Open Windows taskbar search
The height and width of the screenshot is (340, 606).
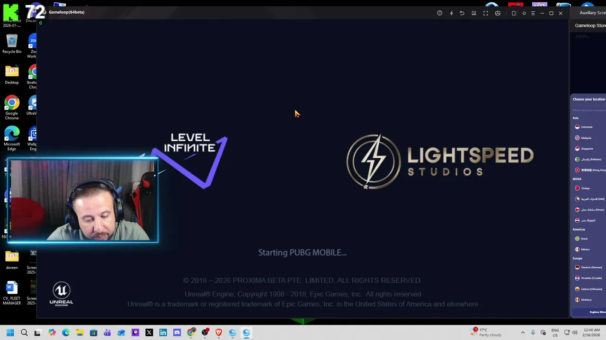[x=24, y=332]
